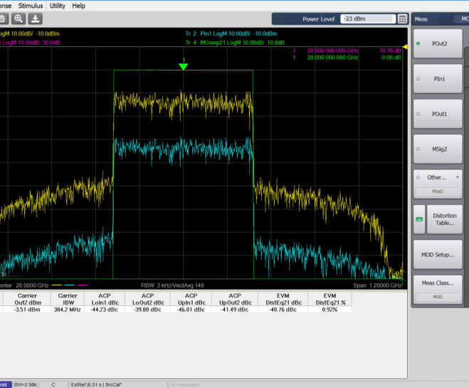Click the C status bar indicator
Image resolution: width=469 pixels, height=388 pixels.
(x=53, y=384)
